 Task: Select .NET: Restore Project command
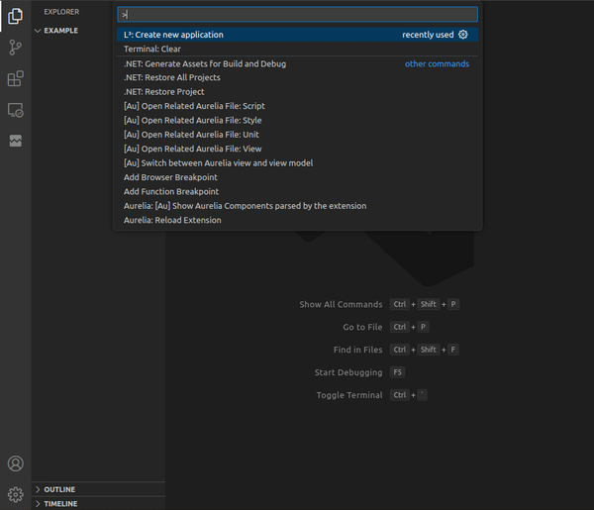pos(297,92)
